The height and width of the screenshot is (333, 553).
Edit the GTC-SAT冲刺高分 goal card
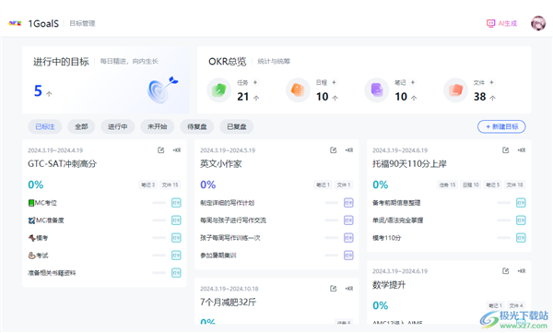click(160, 150)
